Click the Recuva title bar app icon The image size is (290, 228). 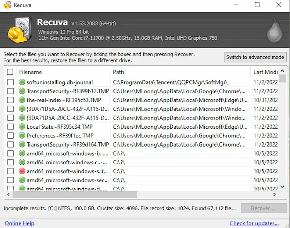pyautogui.click(x=7, y=5)
